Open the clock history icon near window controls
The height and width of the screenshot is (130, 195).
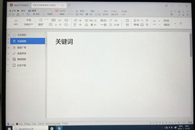click(x=166, y=6)
